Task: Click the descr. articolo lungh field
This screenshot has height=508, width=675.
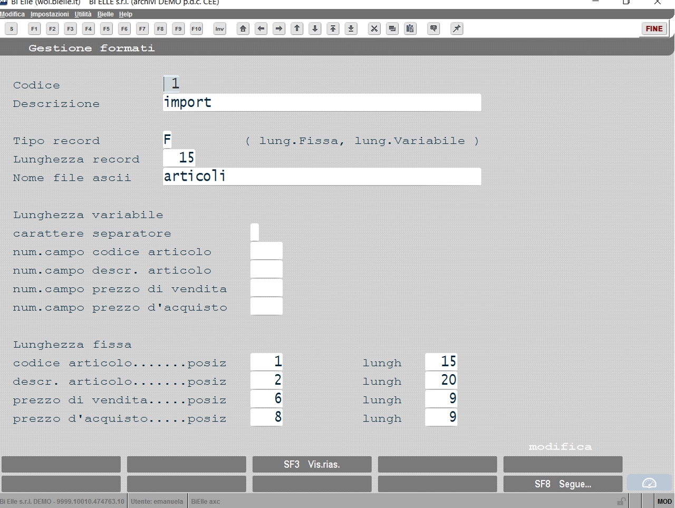Action: pos(441,380)
